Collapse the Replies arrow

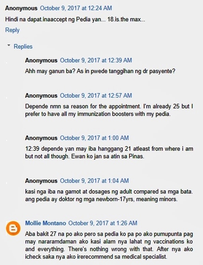(9, 45)
